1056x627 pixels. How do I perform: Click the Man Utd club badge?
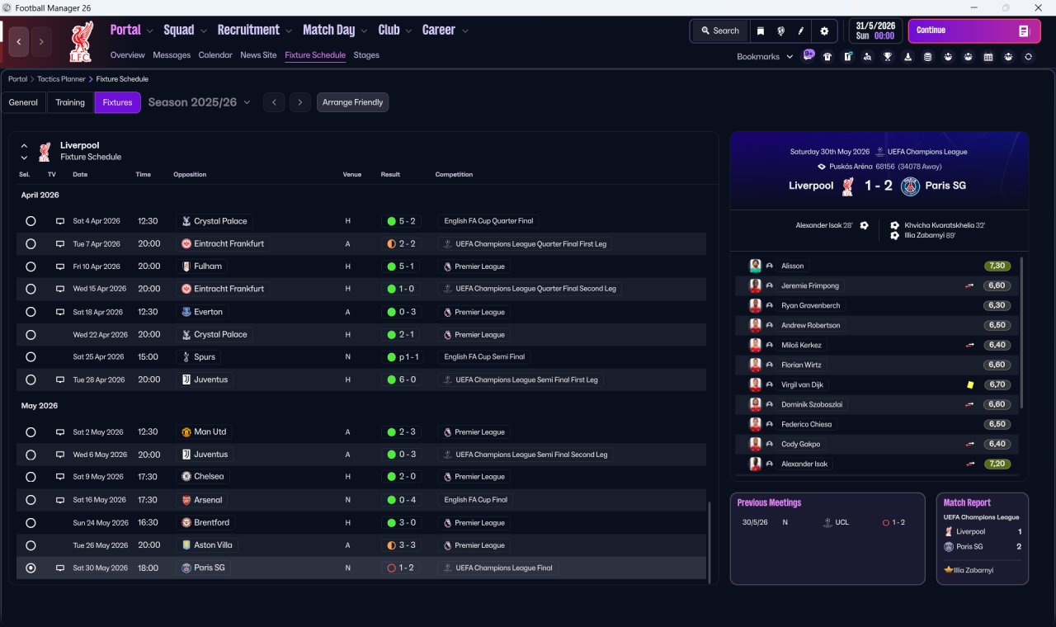[x=186, y=431]
